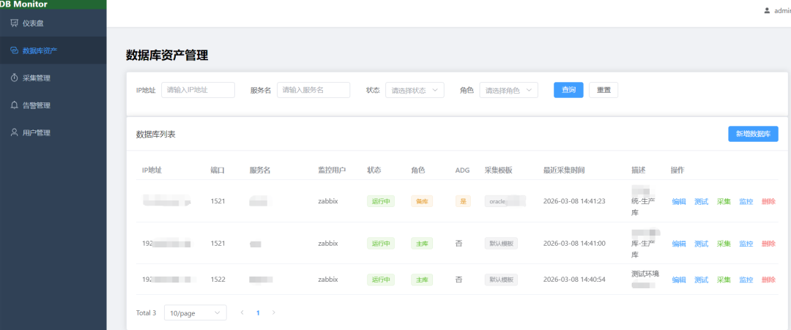Click the previous page arrow in pagination
This screenshot has width=791, height=330.
tap(242, 313)
